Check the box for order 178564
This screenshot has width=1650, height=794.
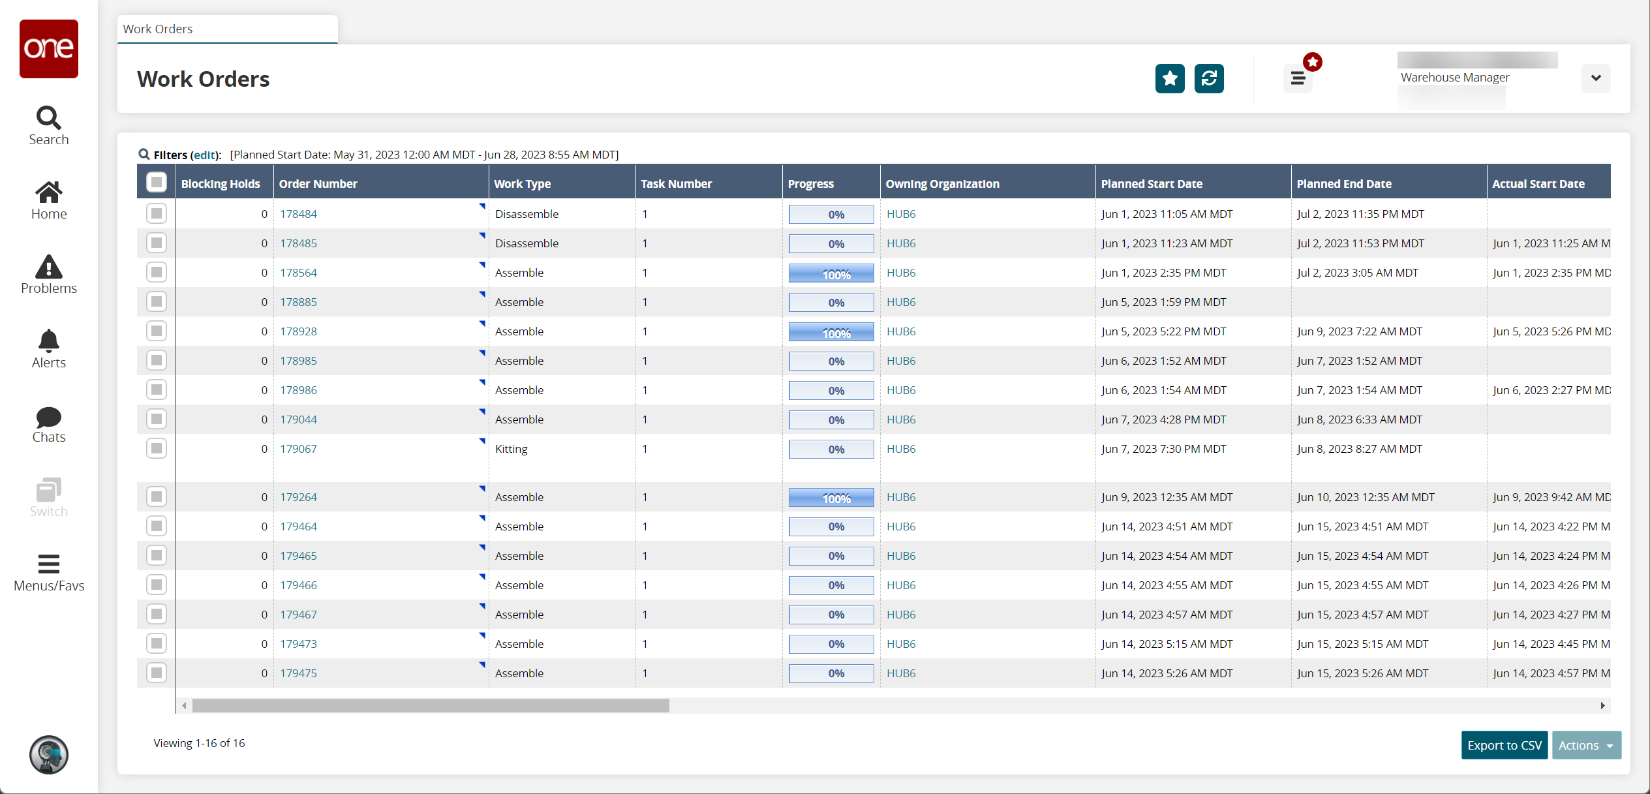(157, 272)
